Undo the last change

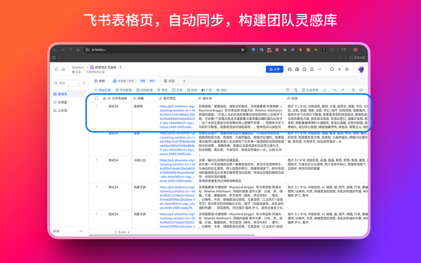335,90
